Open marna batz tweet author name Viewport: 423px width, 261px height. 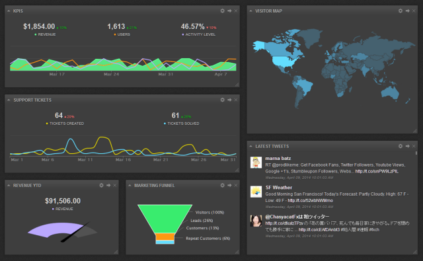pos(278,159)
